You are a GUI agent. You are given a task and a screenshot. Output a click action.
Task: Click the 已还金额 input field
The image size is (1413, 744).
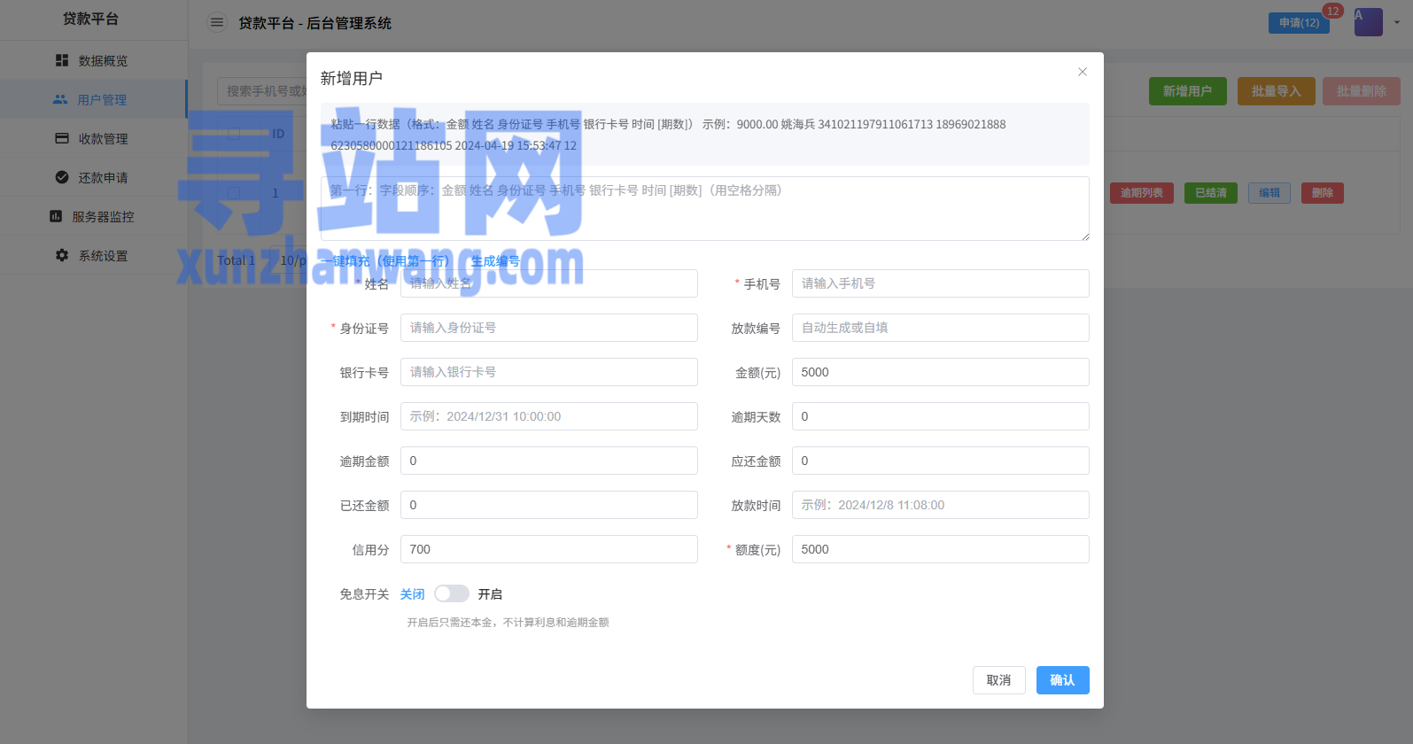tap(549, 505)
